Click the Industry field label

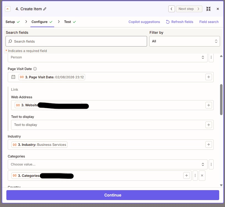(14, 136)
